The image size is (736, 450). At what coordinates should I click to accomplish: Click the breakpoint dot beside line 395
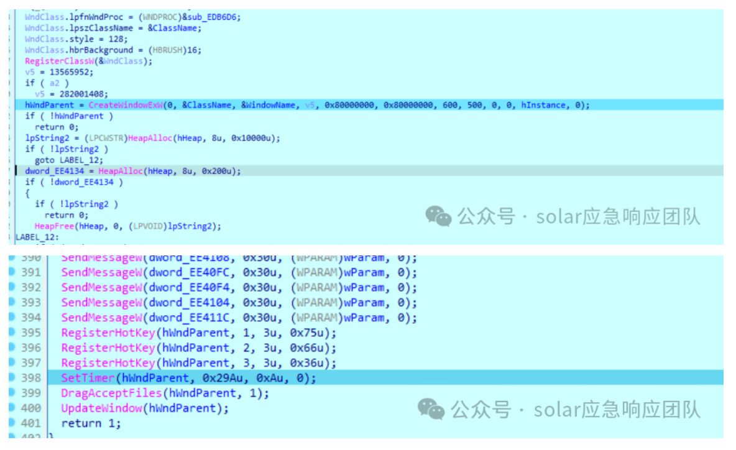pos(12,333)
